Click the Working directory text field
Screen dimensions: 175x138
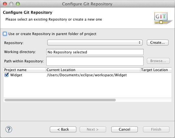click(95, 52)
